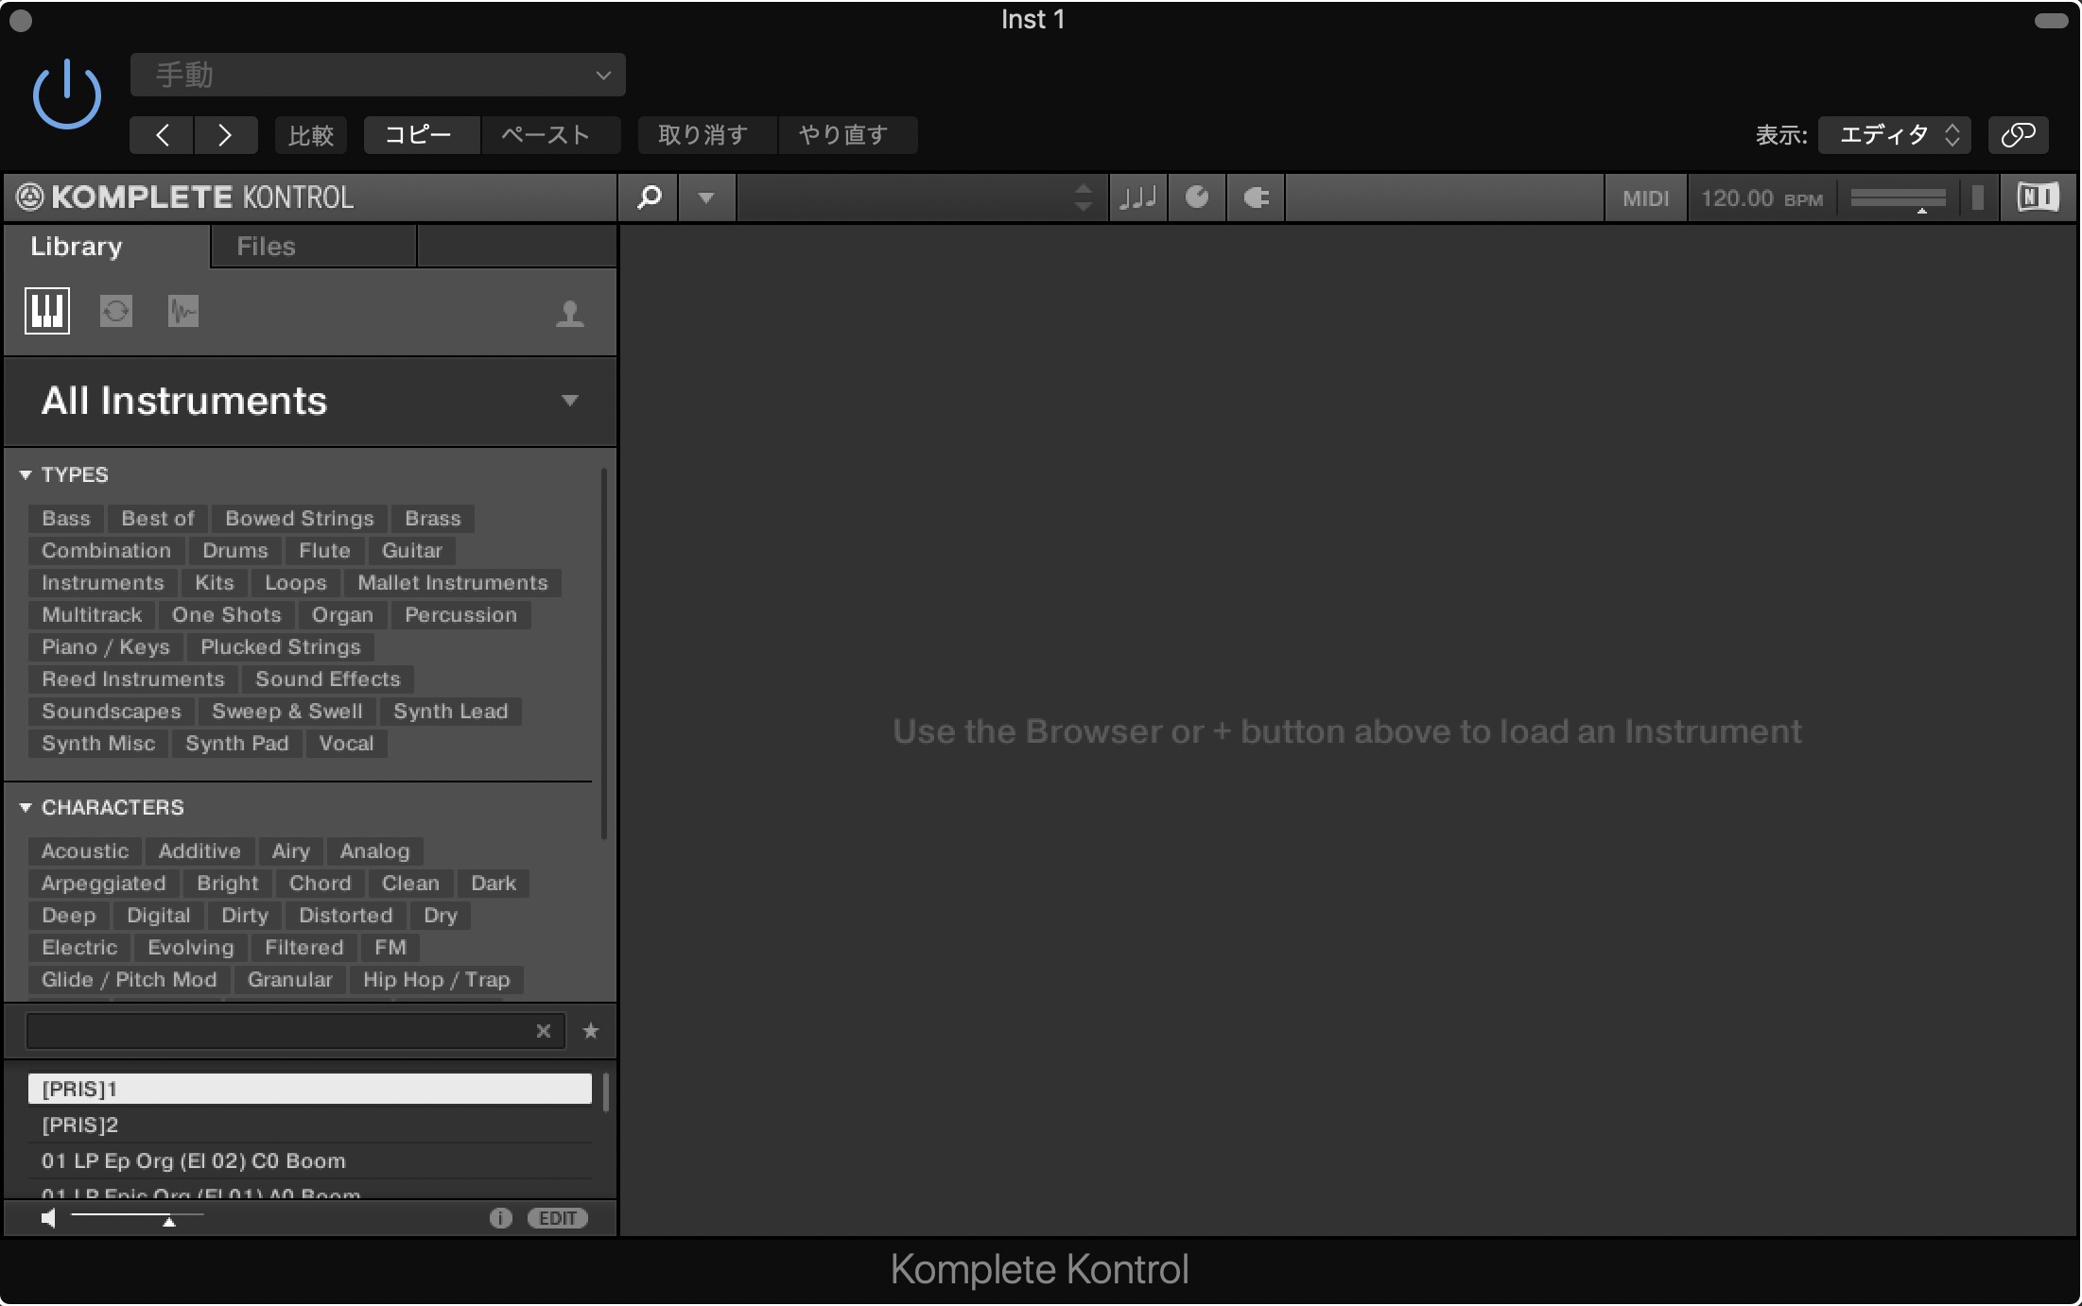Click the NI logo button at right
This screenshot has width=2082, height=1306.
tap(2038, 198)
